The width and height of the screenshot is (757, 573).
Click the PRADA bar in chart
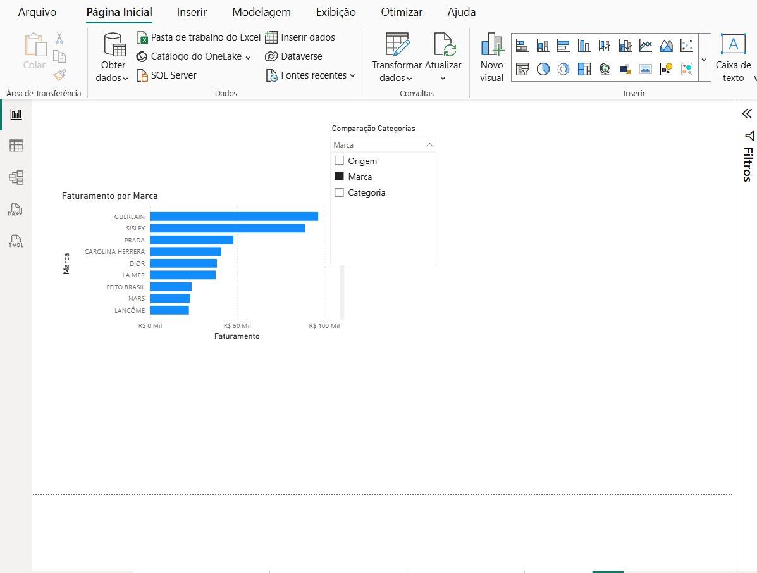tap(192, 240)
